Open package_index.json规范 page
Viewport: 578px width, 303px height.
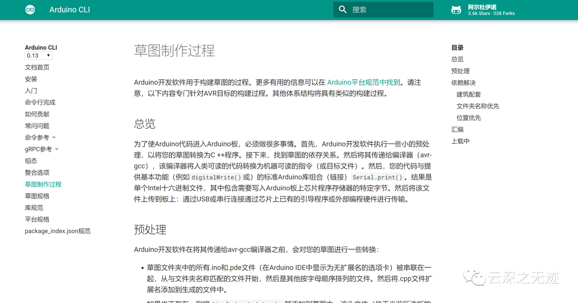pyautogui.click(x=57, y=231)
